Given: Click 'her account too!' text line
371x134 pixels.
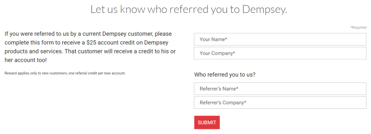Looking at the screenshot, I should tap(26, 60).
